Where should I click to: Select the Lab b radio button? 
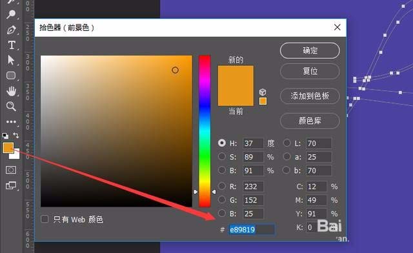[x=287, y=170]
